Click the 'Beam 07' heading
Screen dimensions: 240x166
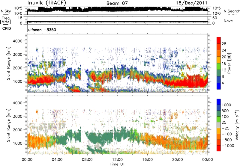[x=117, y=3]
